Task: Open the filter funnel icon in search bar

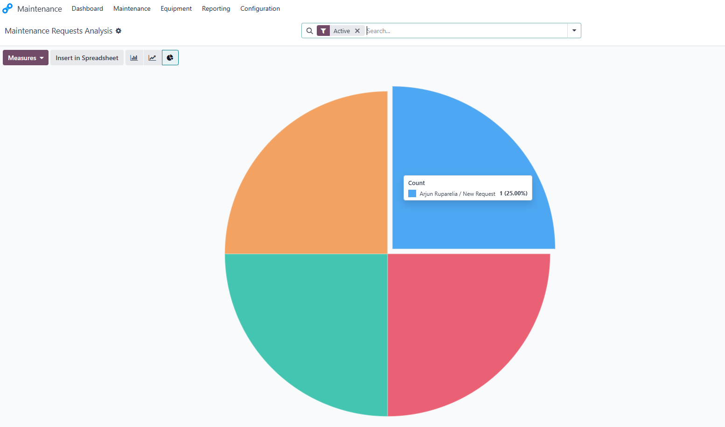Action: [323, 30]
